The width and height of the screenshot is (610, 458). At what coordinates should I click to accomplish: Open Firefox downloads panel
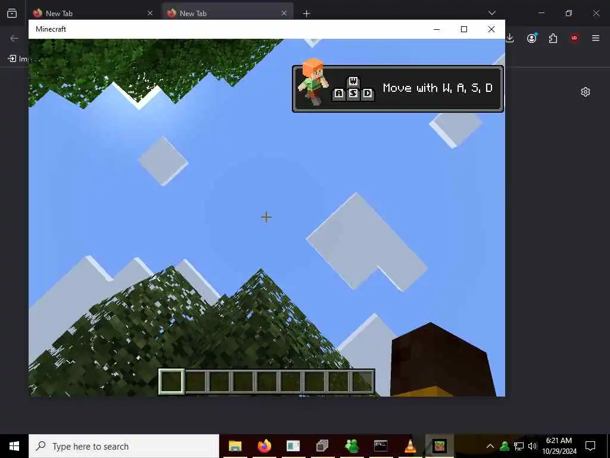pos(510,38)
